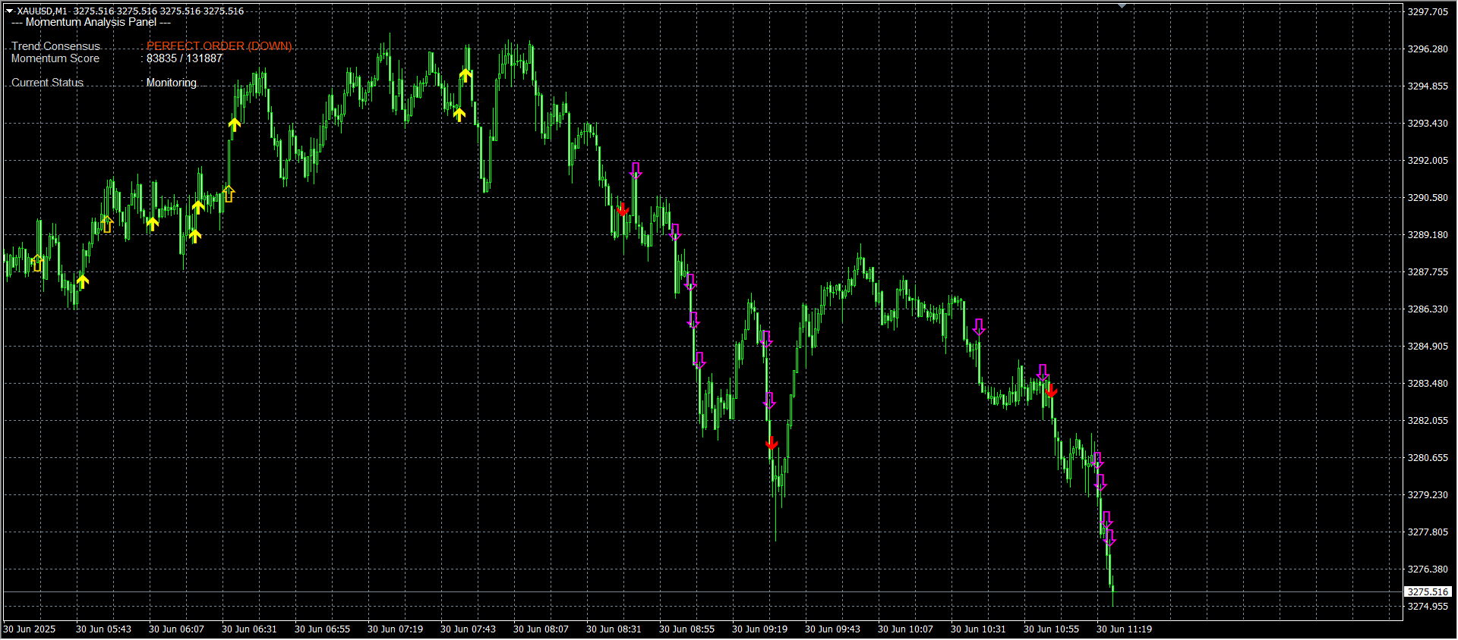Click the 3283.480 price scale label
This screenshot has height=640, width=1458.
[x=1428, y=384]
